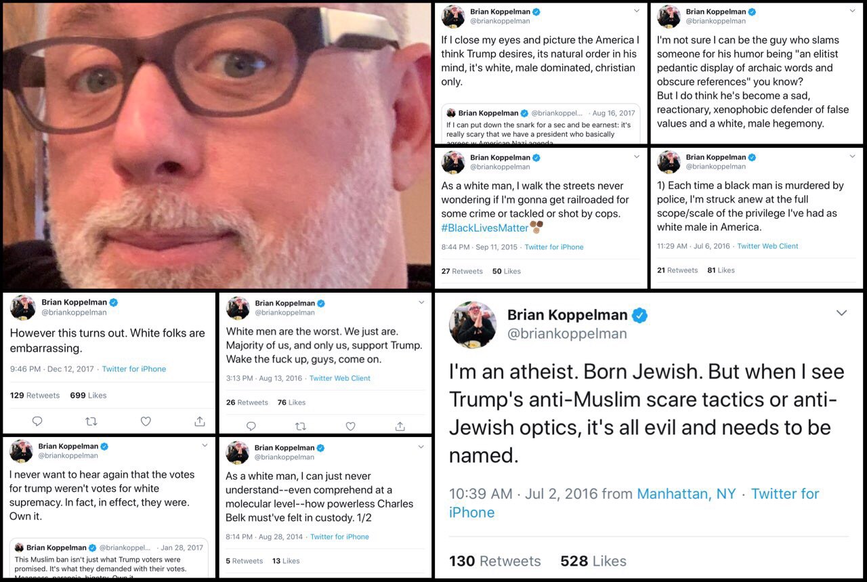
Task: View 130 Retweets on the atheist tweet
Action: [495, 561]
